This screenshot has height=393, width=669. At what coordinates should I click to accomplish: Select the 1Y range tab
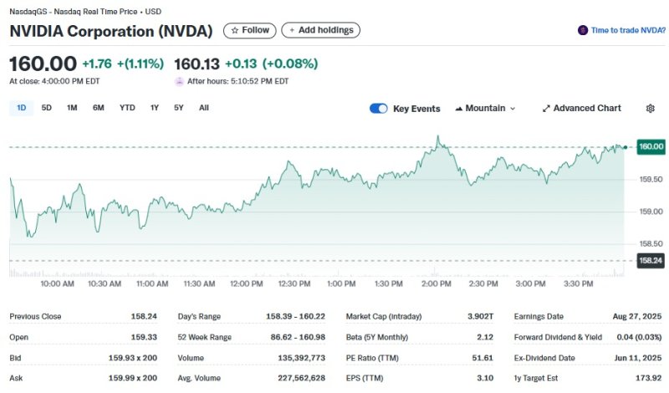[155, 108]
